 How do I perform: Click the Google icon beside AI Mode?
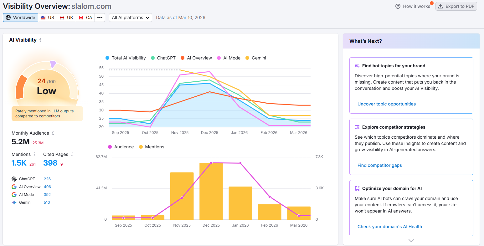pyautogui.click(x=14, y=195)
